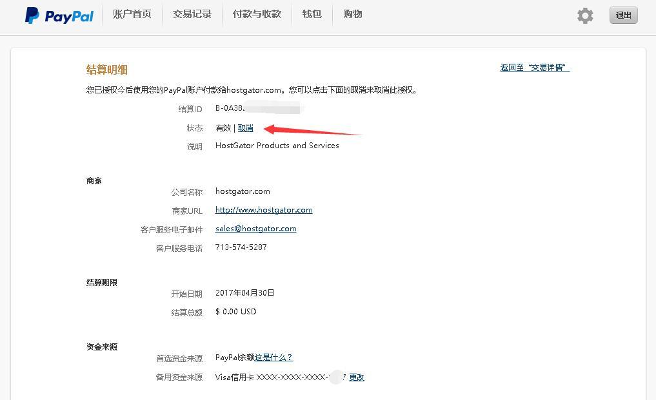Click the phone number 713-574-5287
Viewport: 656px width, 400px height.
[241, 247]
